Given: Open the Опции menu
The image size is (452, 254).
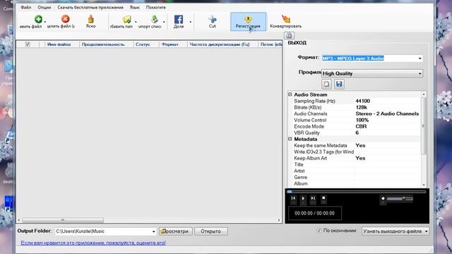Looking at the screenshot, I should (x=44, y=7).
